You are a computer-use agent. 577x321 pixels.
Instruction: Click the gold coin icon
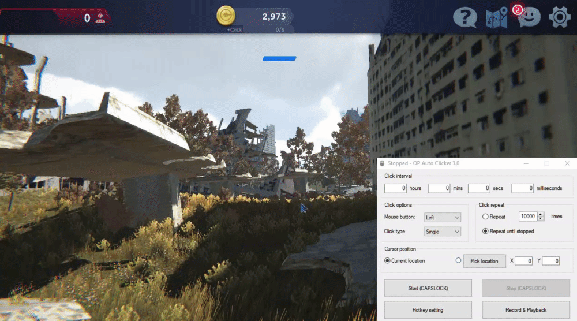(x=226, y=16)
